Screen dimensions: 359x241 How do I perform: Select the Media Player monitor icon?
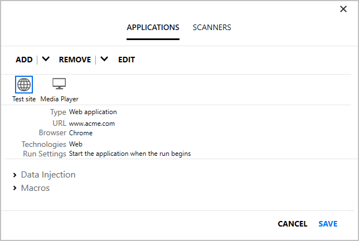pyautogui.click(x=59, y=84)
